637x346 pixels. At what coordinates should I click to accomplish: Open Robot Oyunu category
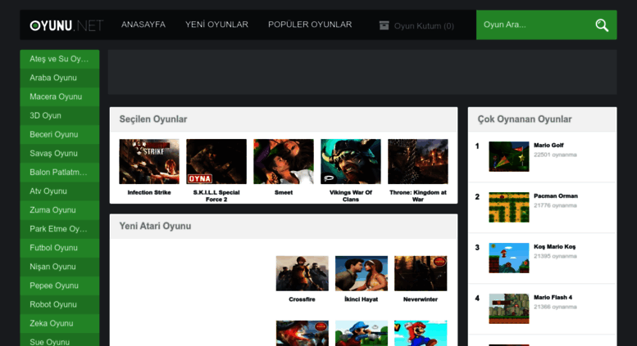coord(60,304)
